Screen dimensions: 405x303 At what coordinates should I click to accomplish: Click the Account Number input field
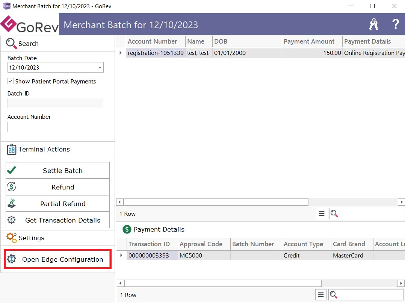tap(55, 127)
